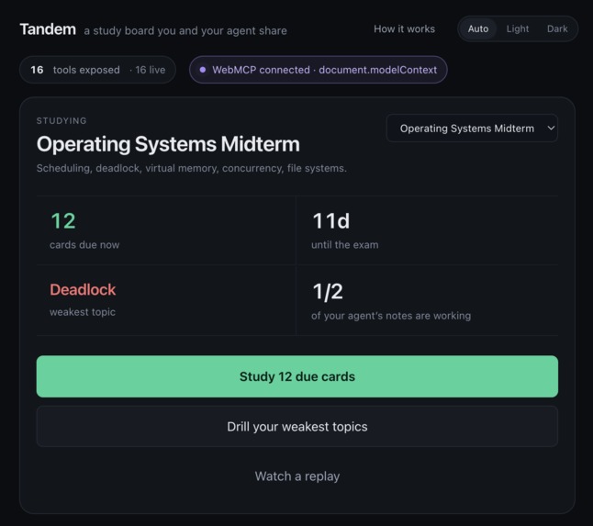
Task: Click the purple WebMCP status dot
Action: pos(203,70)
